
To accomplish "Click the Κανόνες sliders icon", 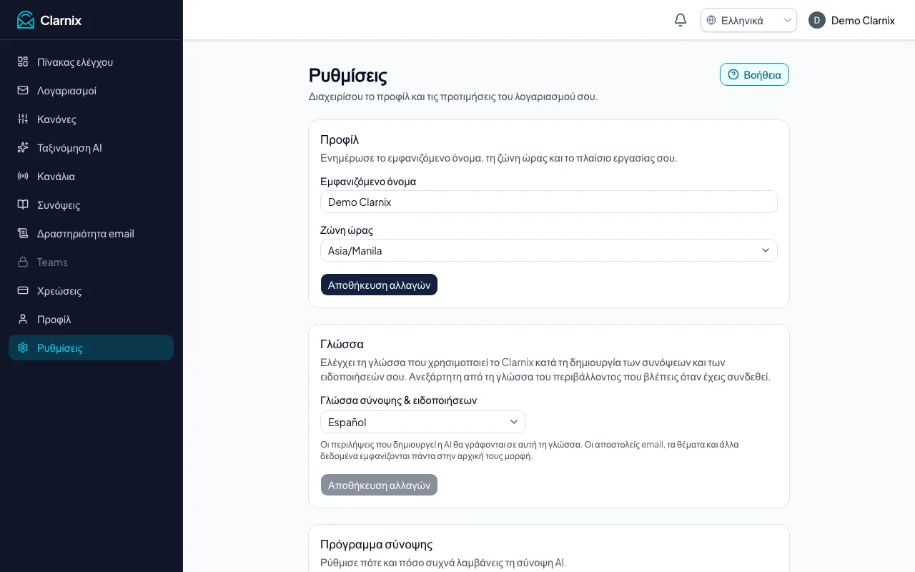I will [x=23, y=119].
